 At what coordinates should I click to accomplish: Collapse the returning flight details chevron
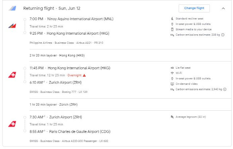pos(223,8)
